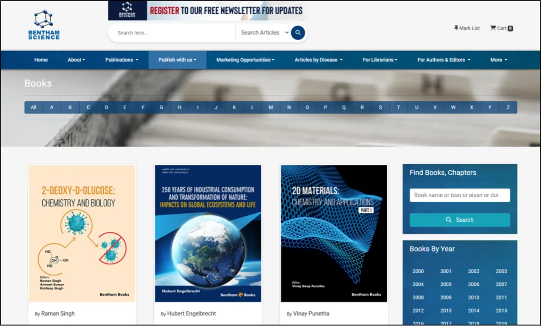
Task: Open 250 Years of Industrial Consumption cover
Action: 208,233
